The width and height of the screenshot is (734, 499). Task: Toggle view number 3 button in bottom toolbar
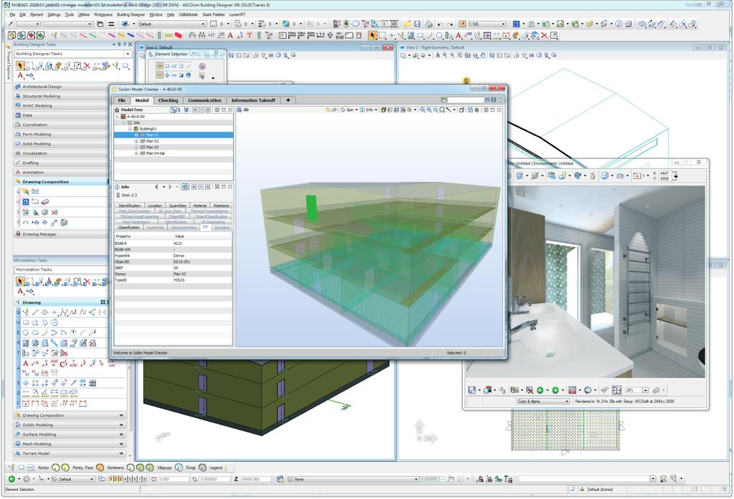click(x=120, y=479)
